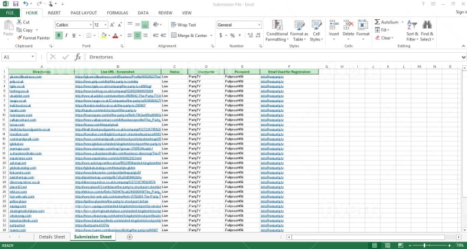
Task: Open General number format dropdown
Action: [259, 25]
